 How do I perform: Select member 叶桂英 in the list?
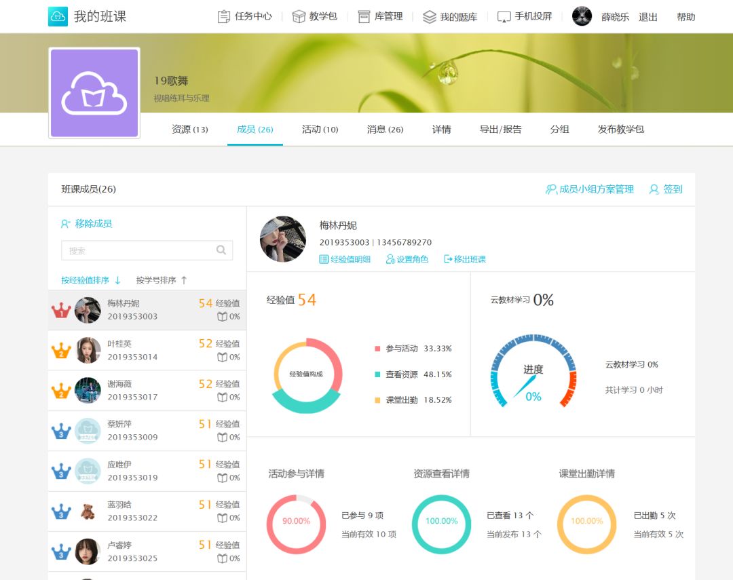click(147, 350)
